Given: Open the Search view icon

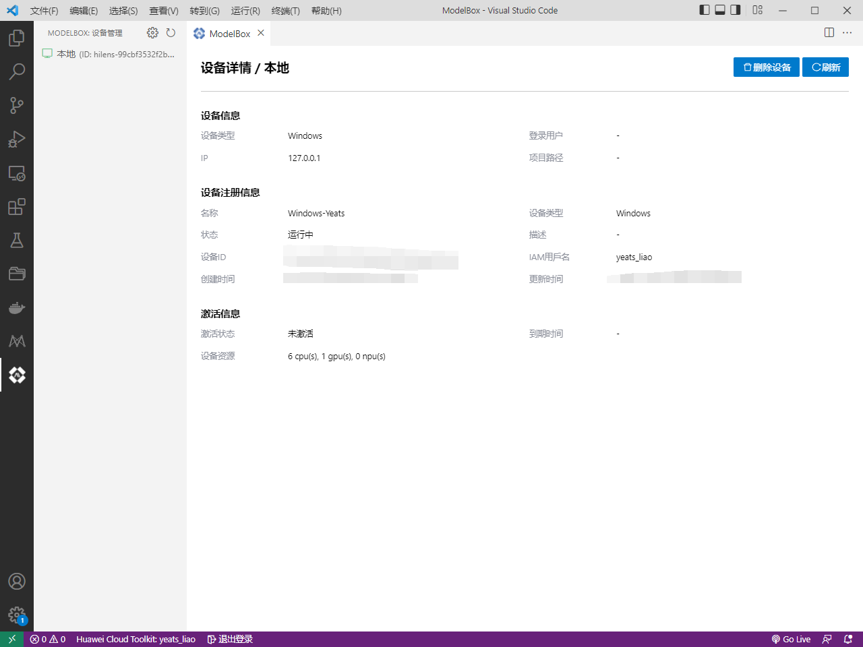Looking at the screenshot, I should coord(17,71).
